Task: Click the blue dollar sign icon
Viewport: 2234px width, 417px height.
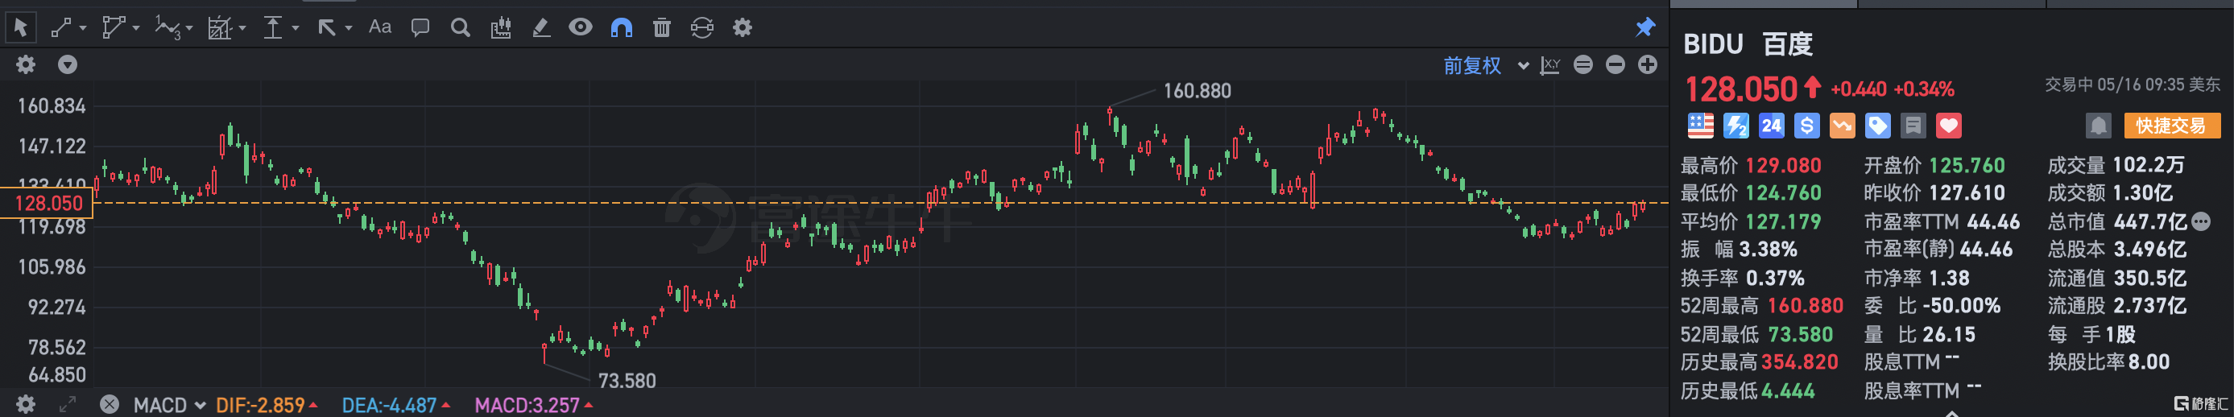Action: [1806, 126]
